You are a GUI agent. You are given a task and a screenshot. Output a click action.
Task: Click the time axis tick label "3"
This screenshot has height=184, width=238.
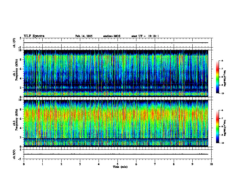(80, 164)
